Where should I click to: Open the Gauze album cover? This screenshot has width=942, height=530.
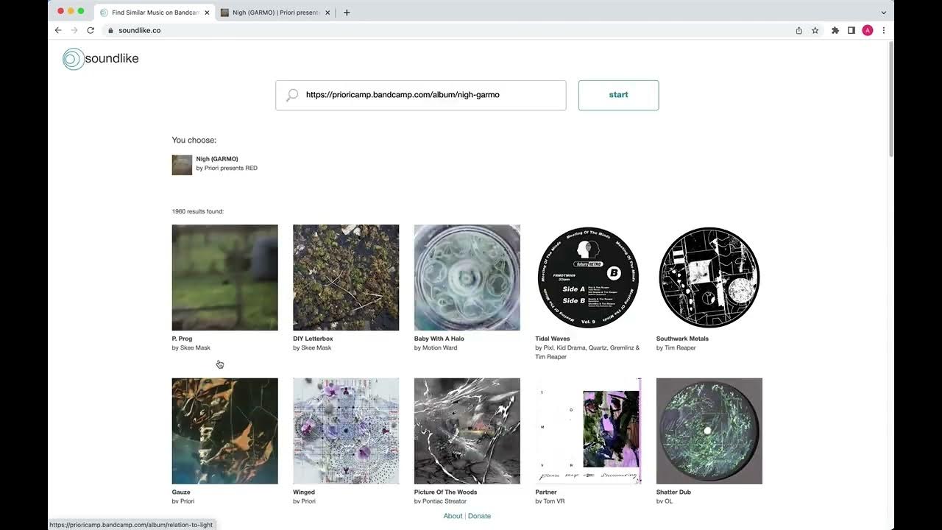click(225, 431)
